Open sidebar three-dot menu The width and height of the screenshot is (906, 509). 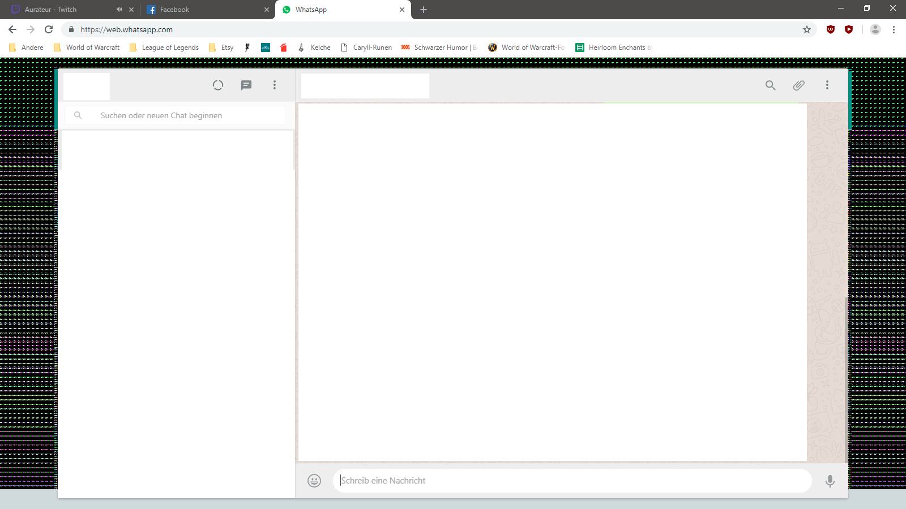[x=275, y=85]
